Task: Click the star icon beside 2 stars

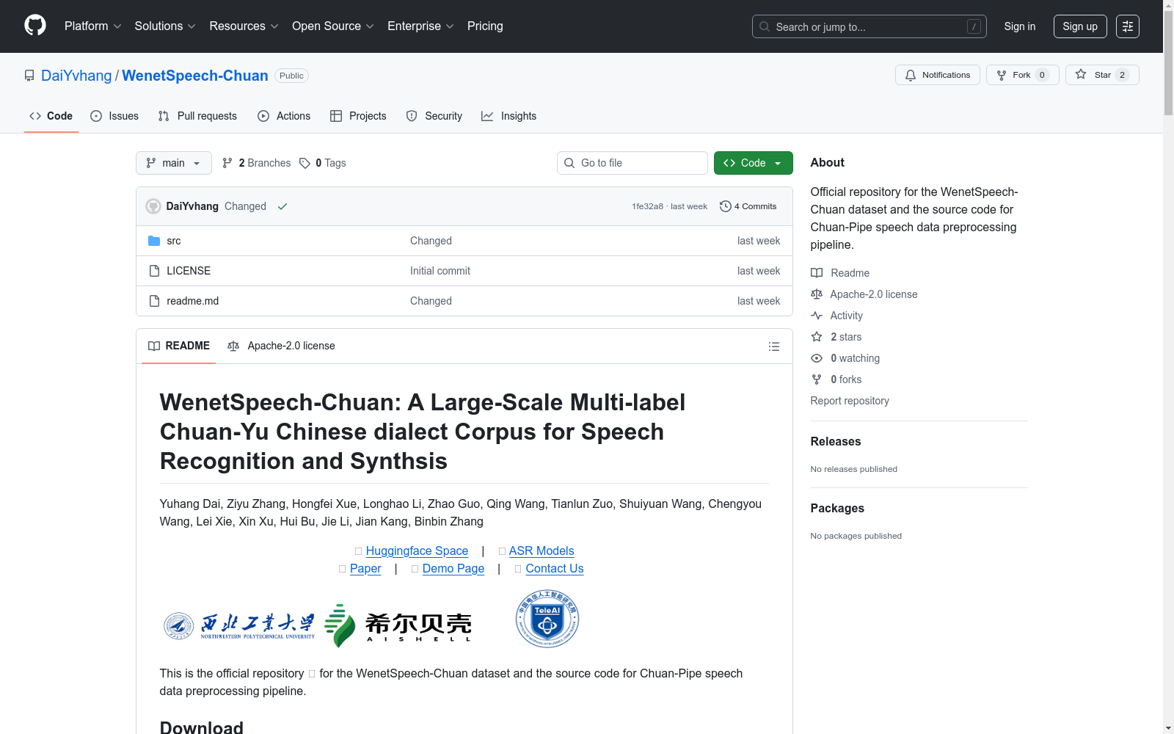Action: (x=817, y=337)
